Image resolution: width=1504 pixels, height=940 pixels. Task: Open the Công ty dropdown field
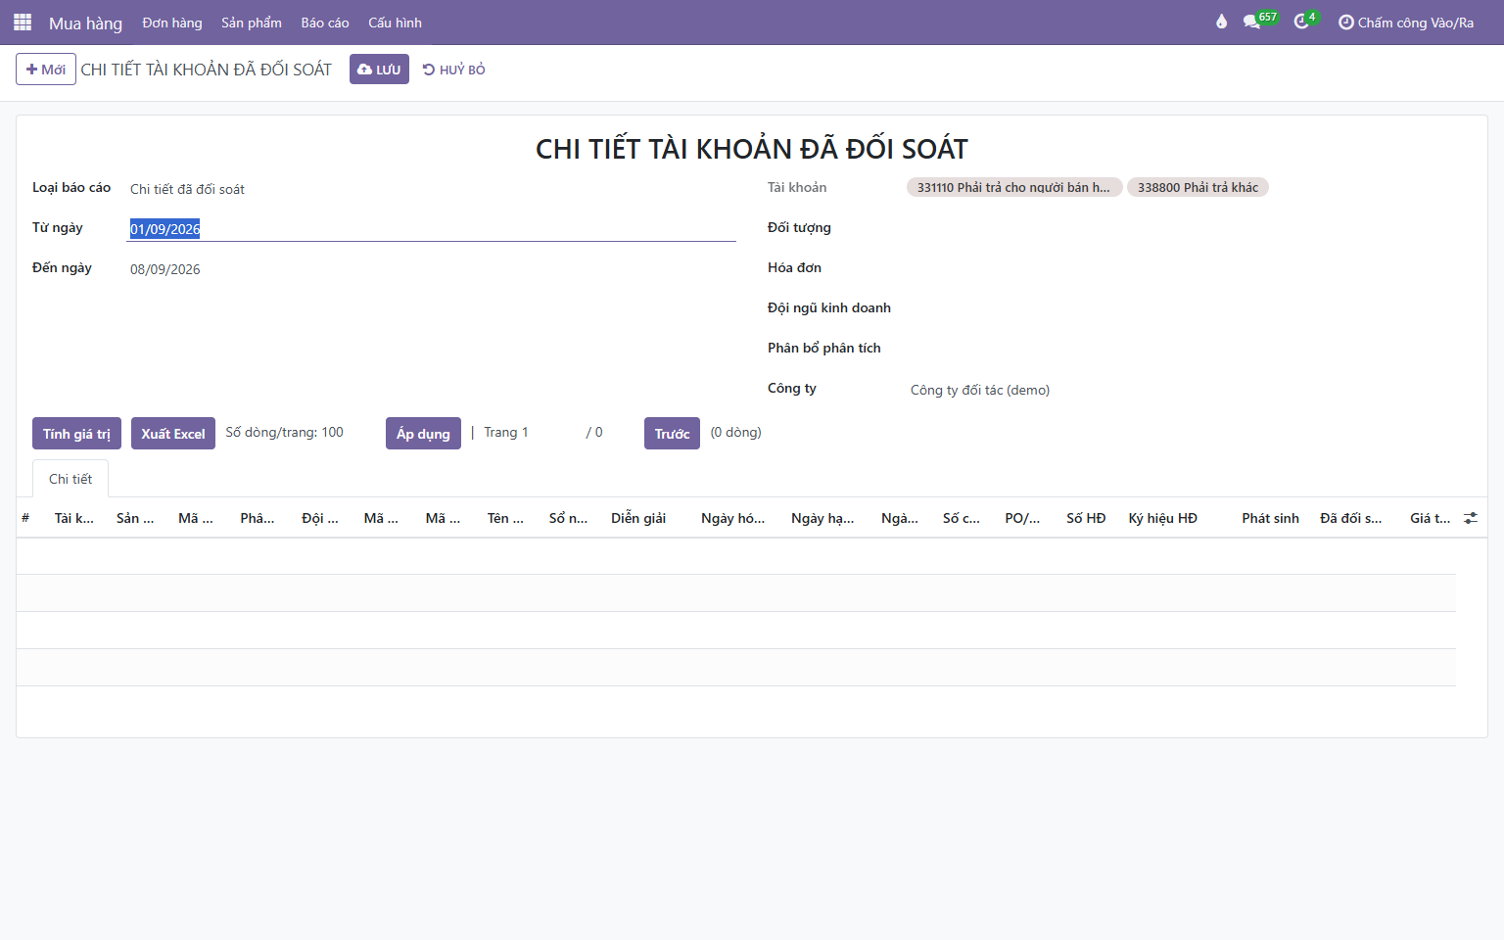tap(1189, 390)
